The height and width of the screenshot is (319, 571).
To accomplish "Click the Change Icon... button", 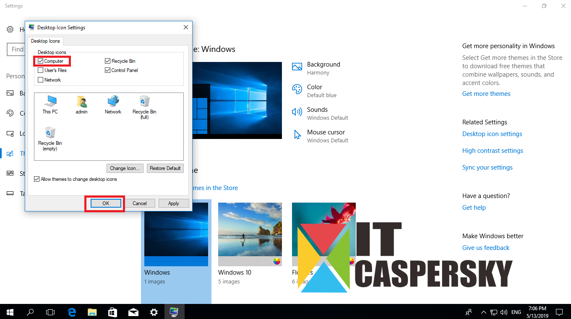I will [x=125, y=168].
